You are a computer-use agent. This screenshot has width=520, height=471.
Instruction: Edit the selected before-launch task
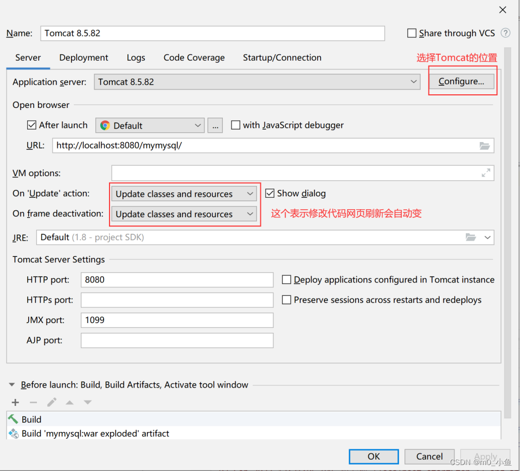(52, 402)
